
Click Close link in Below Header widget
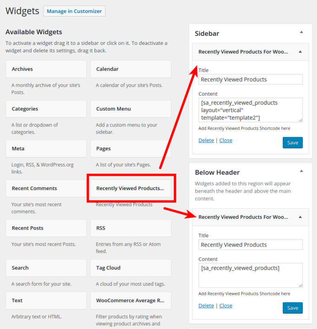[x=226, y=306]
